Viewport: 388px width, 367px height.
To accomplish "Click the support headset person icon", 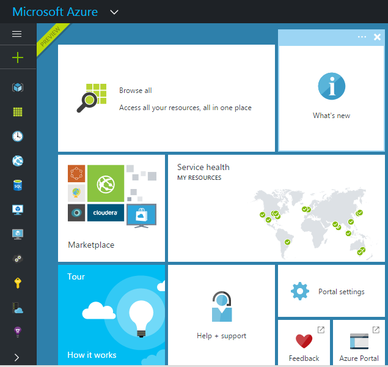I will (x=222, y=306).
